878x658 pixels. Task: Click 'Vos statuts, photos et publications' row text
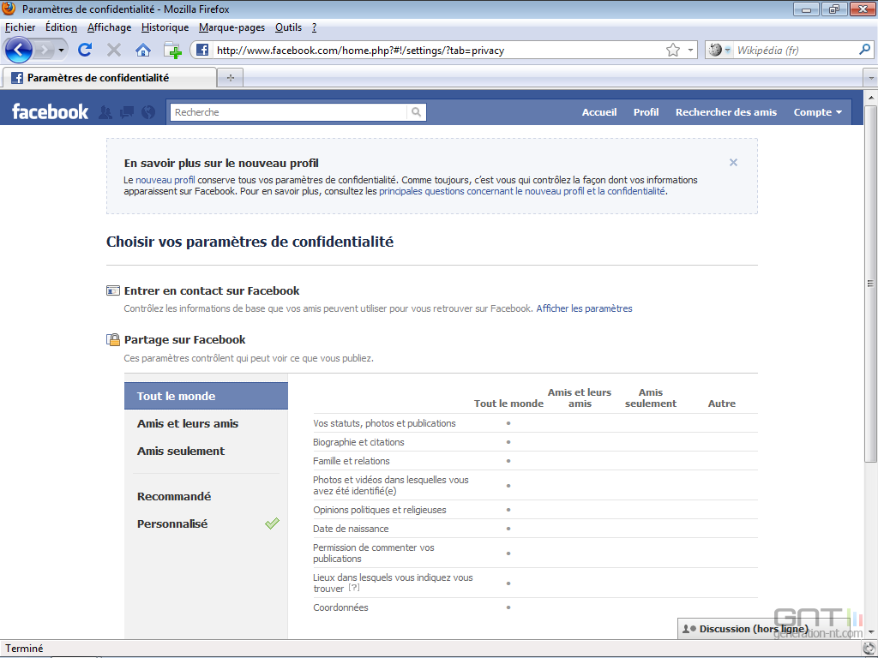pos(384,423)
